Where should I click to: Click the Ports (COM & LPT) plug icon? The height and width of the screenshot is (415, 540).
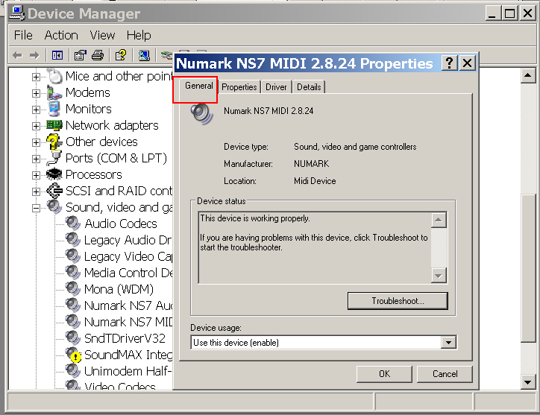click(x=54, y=158)
